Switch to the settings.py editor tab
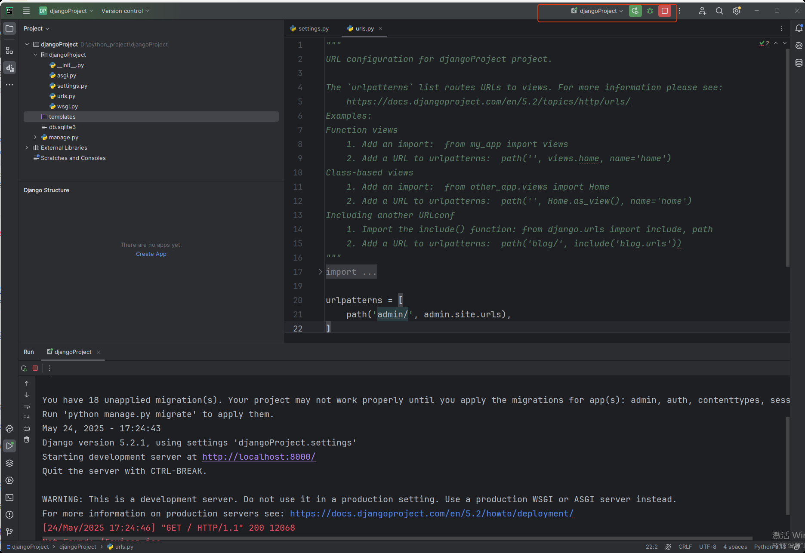805x553 pixels. click(313, 28)
